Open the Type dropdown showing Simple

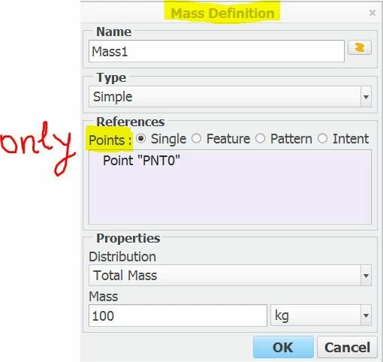point(230,97)
